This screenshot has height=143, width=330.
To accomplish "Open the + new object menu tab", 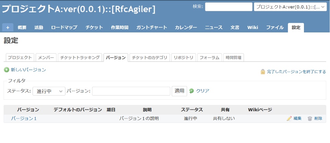I will pos(8,27).
